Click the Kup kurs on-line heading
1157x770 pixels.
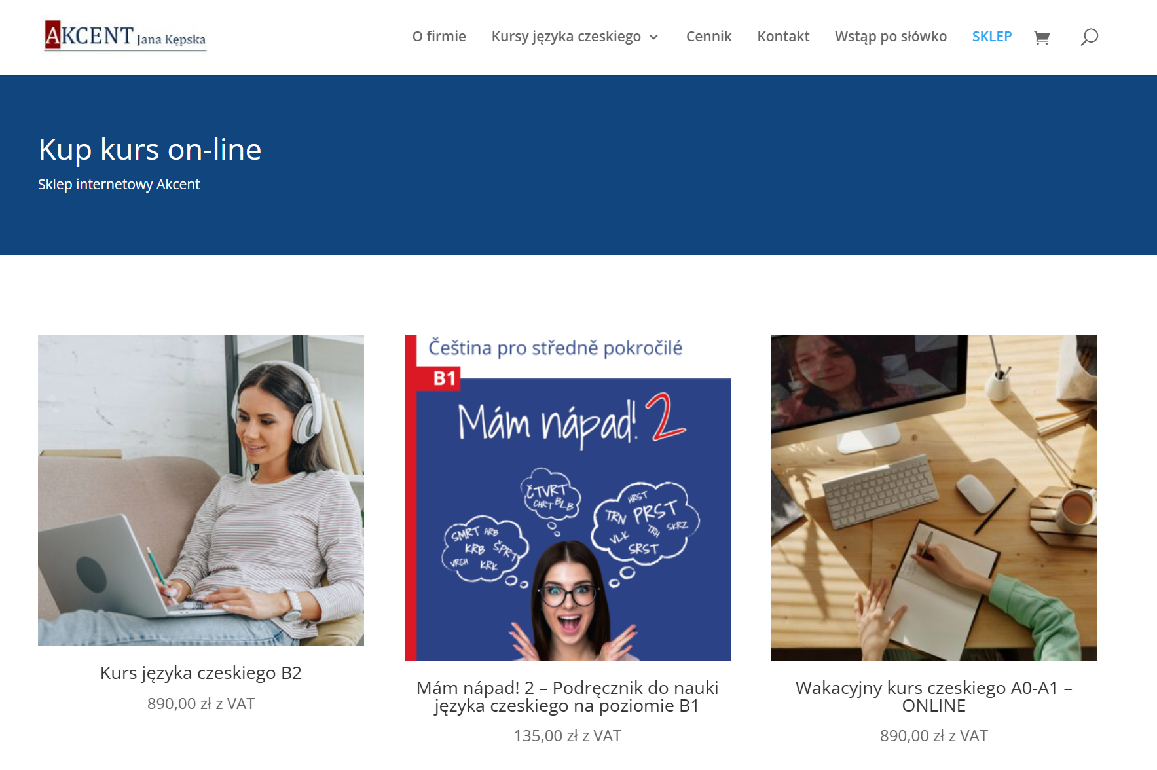click(x=150, y=149)
